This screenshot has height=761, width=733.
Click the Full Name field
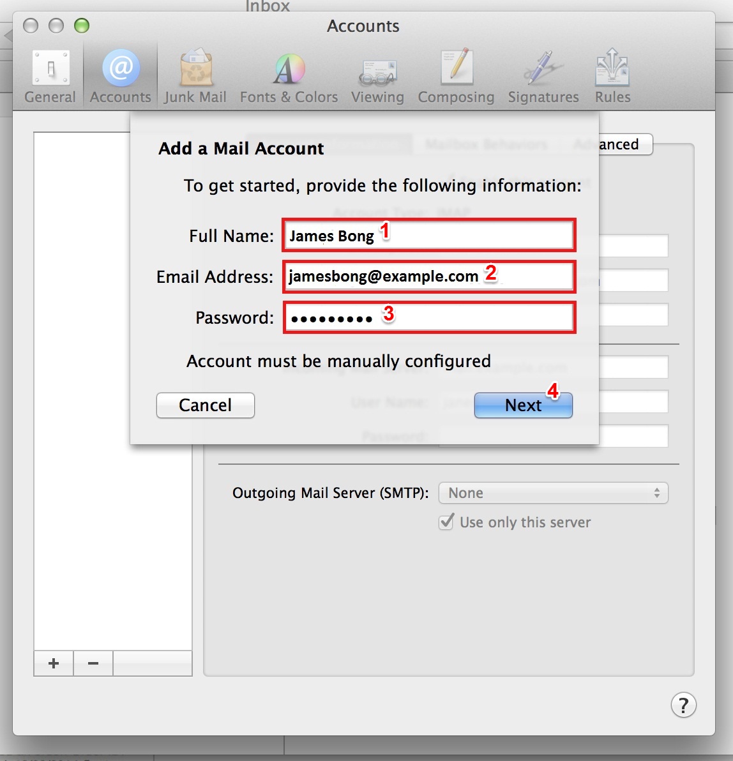click(428, 236)
